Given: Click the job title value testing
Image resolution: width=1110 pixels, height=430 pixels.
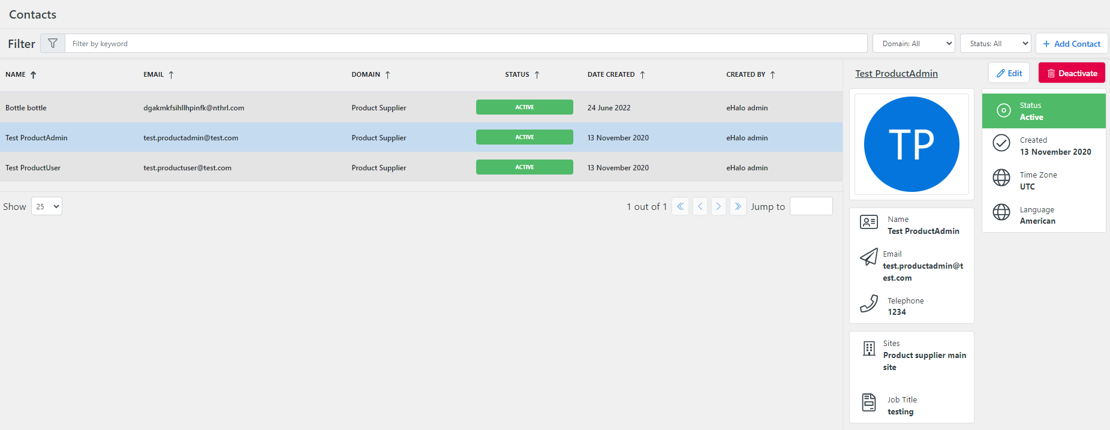Looking at the screenshot, I should (x=901, y=412).
